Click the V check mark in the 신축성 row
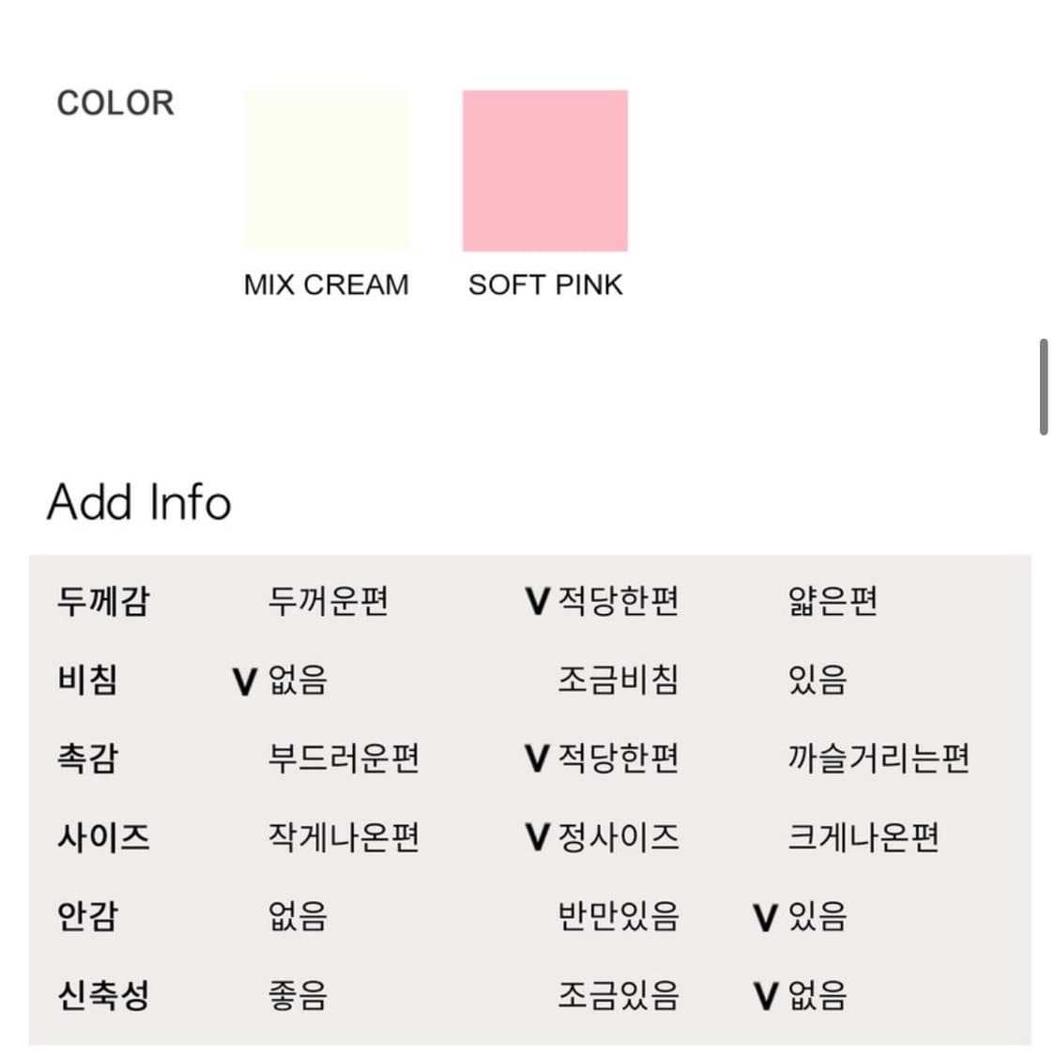Viewport: 1056px width, 1056px height. click(x=765, y=996)
